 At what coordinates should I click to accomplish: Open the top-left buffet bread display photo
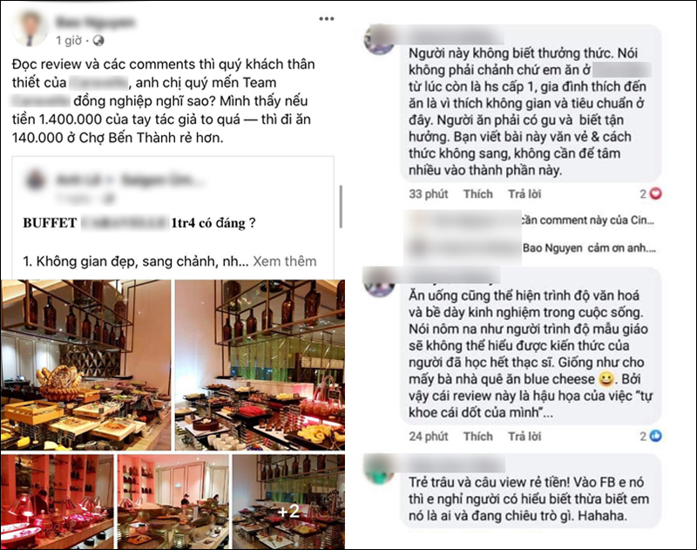point(85,364)
